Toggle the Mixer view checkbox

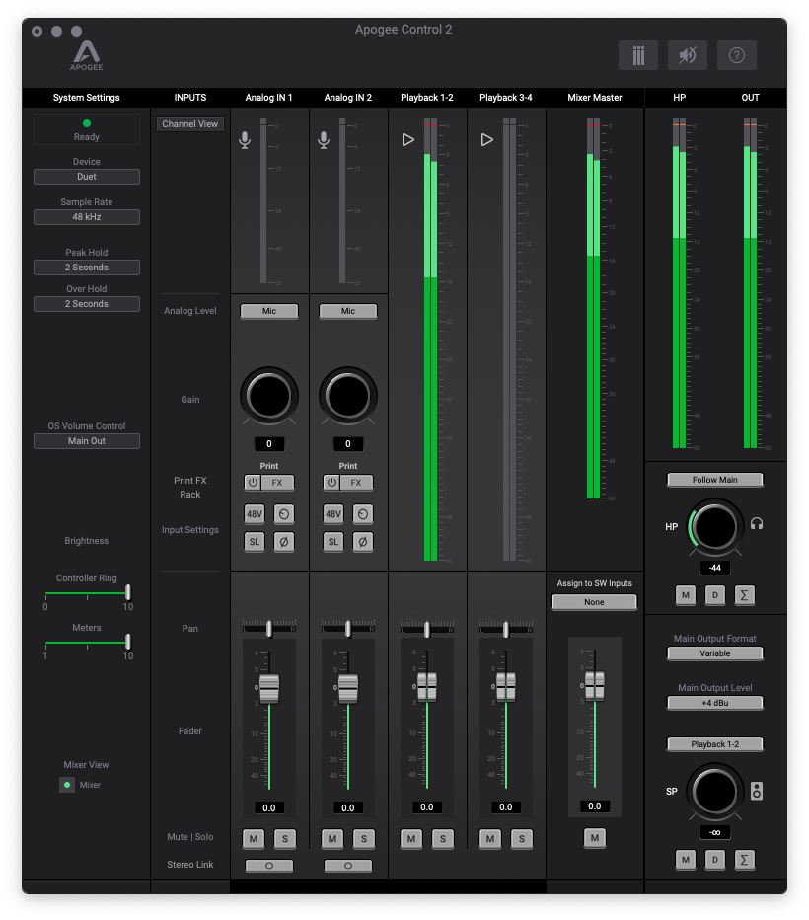click(67, 785)
